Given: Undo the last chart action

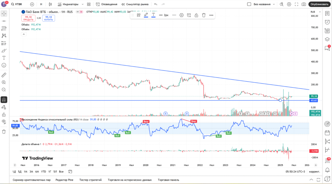Looking at the screenshot, I should click(156, 4).
